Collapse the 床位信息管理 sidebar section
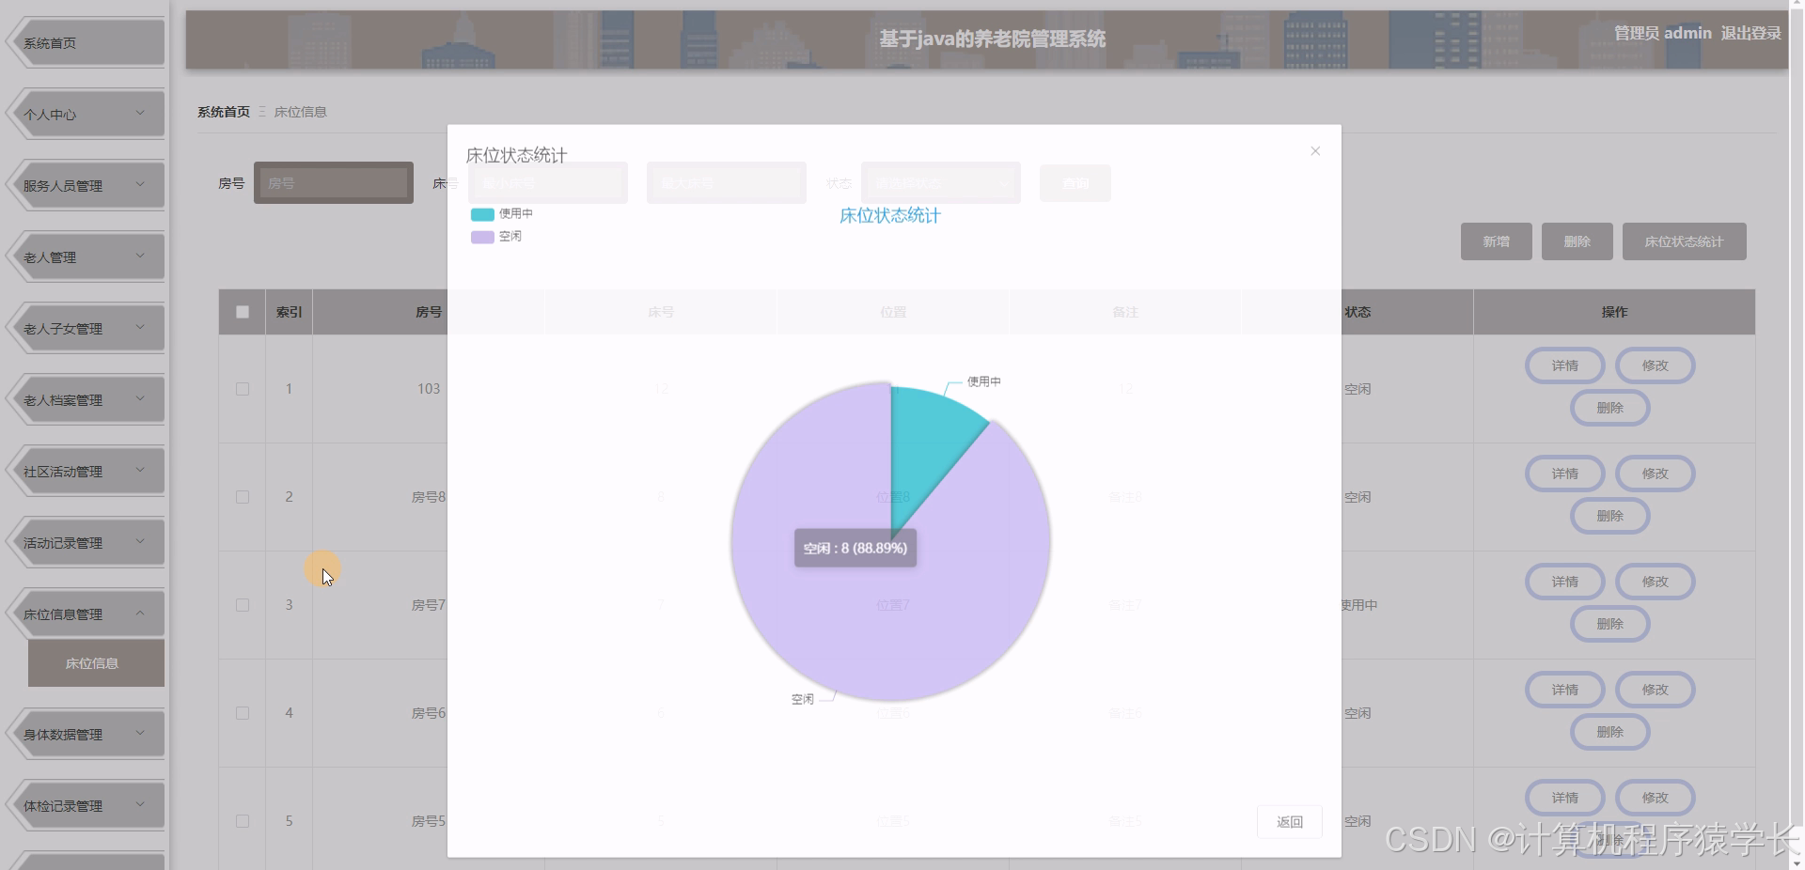The height and width of the screenshot is (870, 1805). click(x=85, y=614)
